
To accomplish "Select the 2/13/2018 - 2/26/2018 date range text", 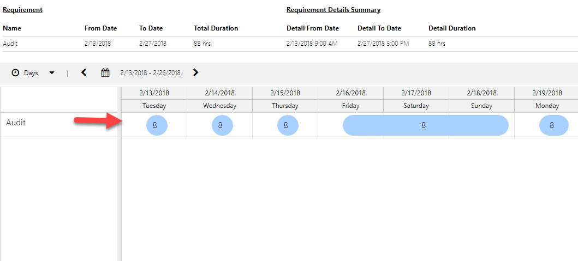I will (x=150, y=73).
